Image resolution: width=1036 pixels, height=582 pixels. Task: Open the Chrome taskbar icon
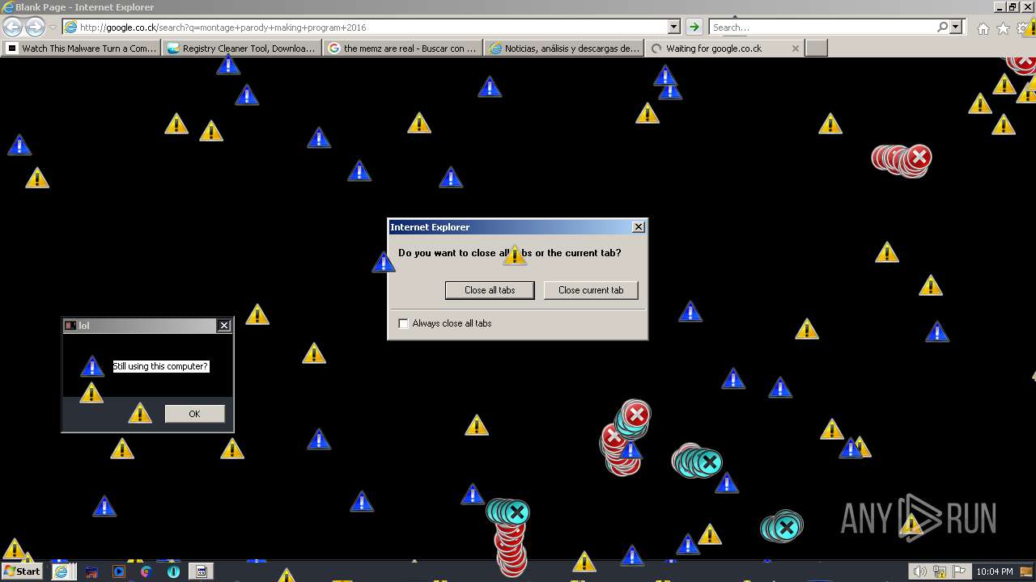click(146, 571)
